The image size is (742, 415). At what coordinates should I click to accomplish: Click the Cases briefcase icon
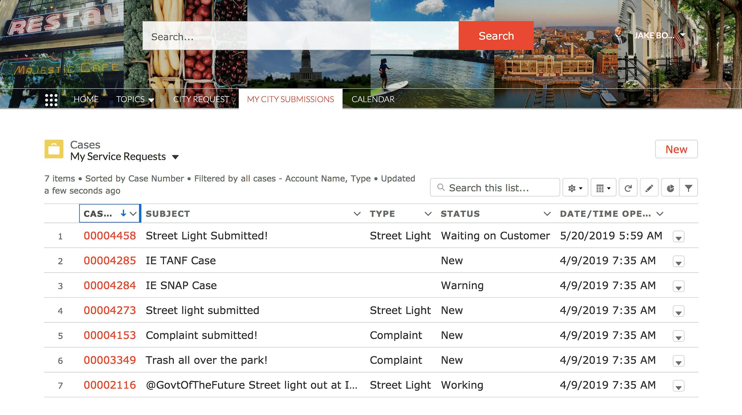click(54, 150)
